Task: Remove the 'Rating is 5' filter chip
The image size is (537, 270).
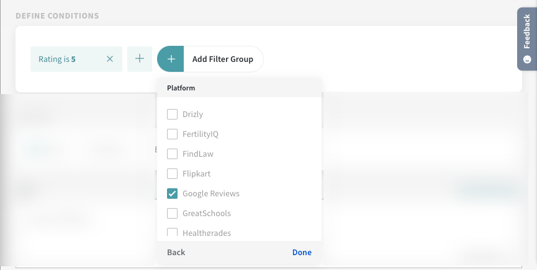Action: tap(110, 59)
